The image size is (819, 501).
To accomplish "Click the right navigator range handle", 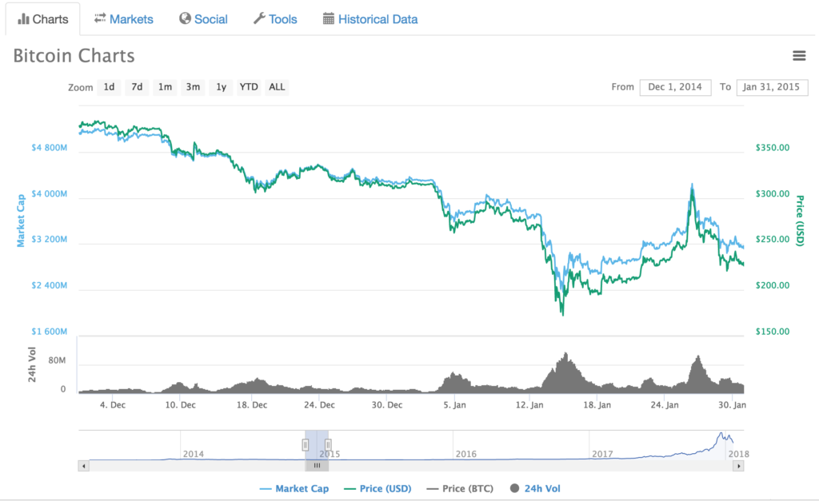I will (x=328, y=444).
